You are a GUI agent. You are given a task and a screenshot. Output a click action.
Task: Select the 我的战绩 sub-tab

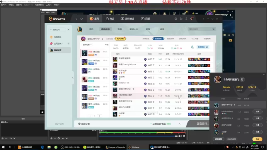105,29
